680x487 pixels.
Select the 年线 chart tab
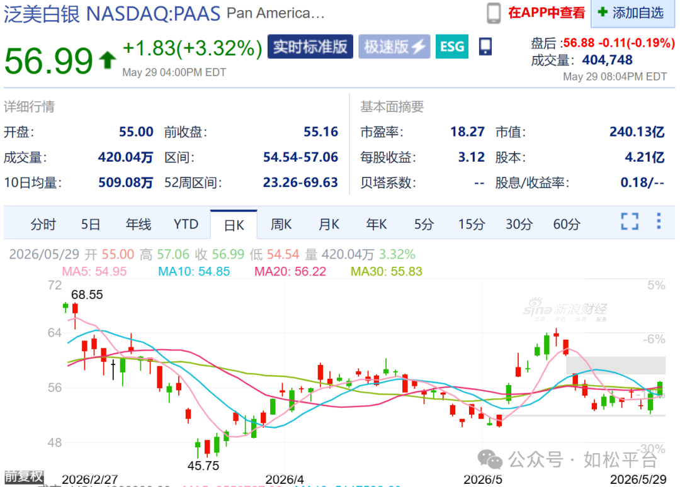tap(139, 225)
